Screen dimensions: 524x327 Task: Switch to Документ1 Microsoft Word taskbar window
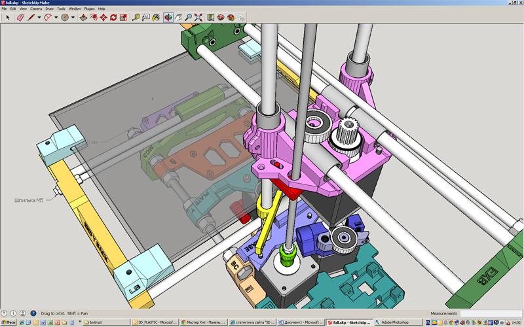coord(301,322)
